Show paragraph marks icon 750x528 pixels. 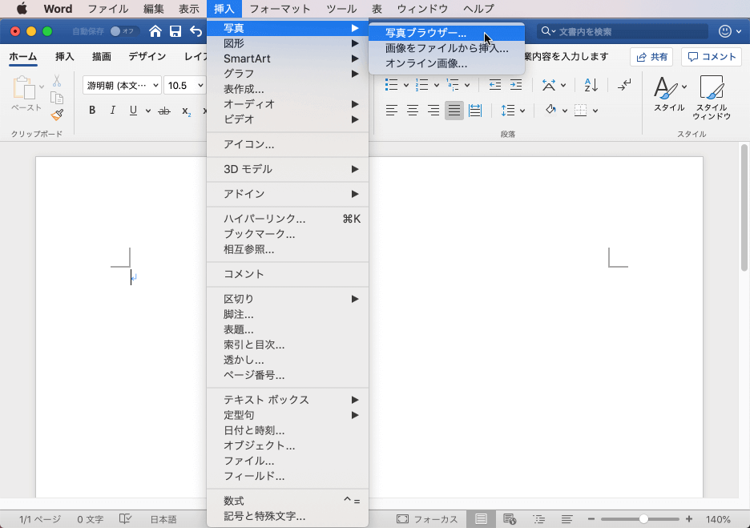pyautogui.click(x=623, y=85)
